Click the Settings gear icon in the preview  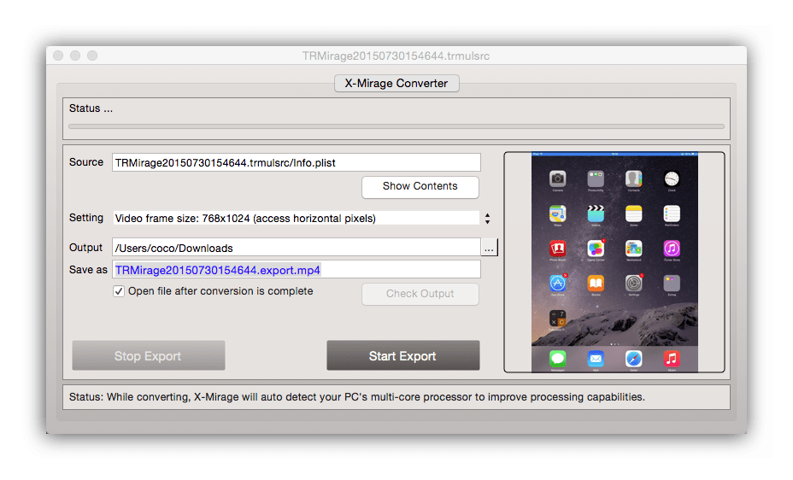633,284
